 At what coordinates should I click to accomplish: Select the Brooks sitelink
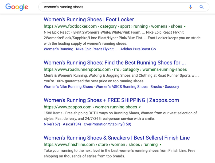(156, 87)
